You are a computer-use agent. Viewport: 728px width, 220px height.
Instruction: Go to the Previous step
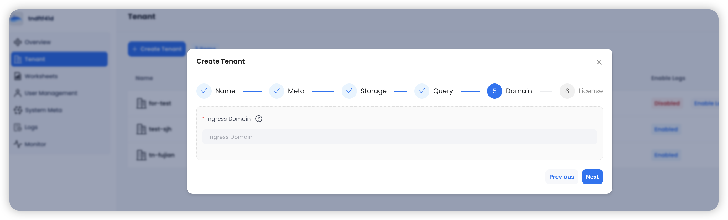pos(561,177)
